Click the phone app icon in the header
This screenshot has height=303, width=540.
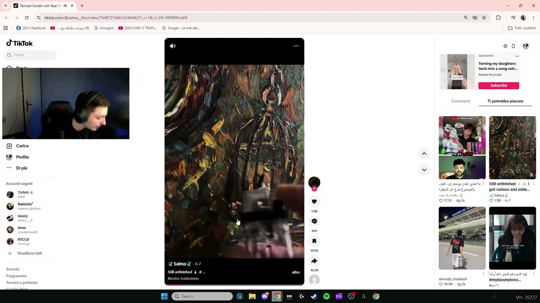click(513, 46)
